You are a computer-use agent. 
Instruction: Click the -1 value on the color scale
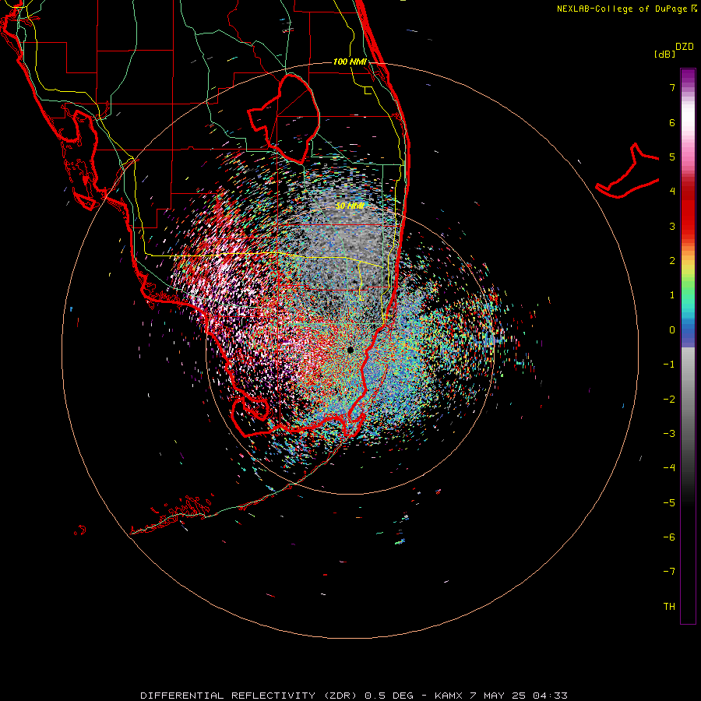[x=669, y=365]
